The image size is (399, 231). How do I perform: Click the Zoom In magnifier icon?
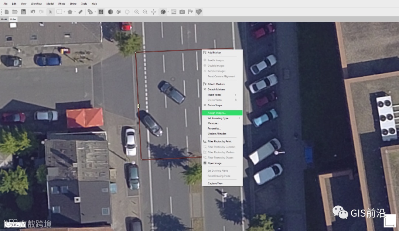(137, 12)
